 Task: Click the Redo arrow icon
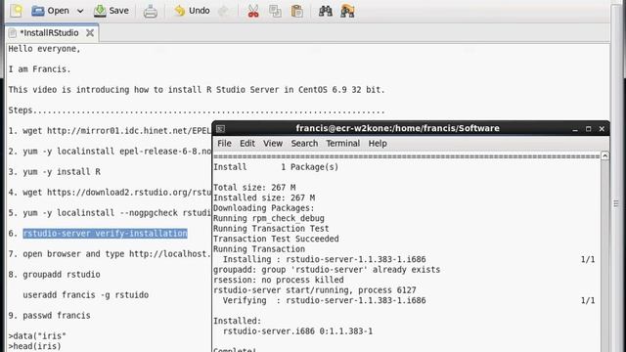click(224, 11)
